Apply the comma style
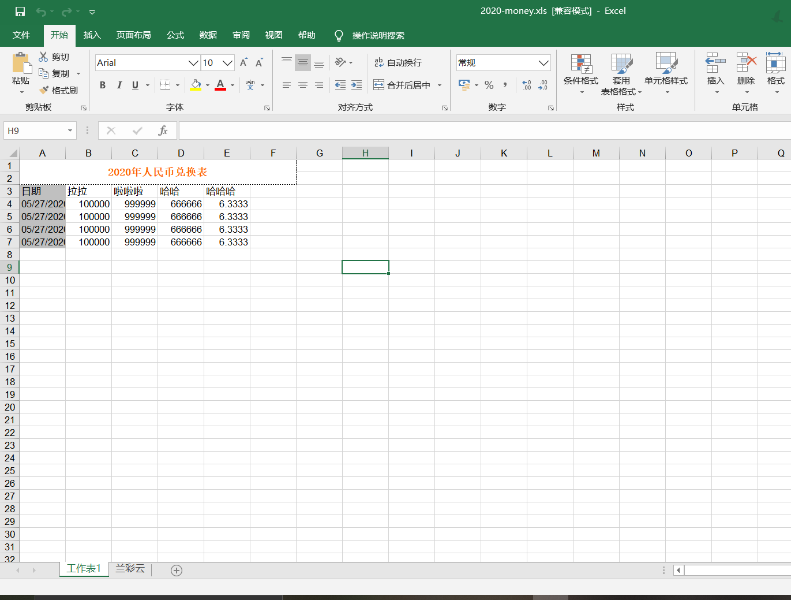The width and height of the screenshot is (791, 600). (x=505, y=85)
